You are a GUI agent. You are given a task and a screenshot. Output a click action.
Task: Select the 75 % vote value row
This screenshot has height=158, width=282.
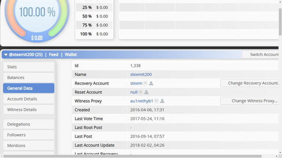(x=94, y=25)
